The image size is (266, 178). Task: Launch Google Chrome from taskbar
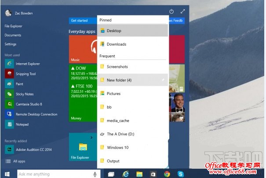tap(167, 174)
